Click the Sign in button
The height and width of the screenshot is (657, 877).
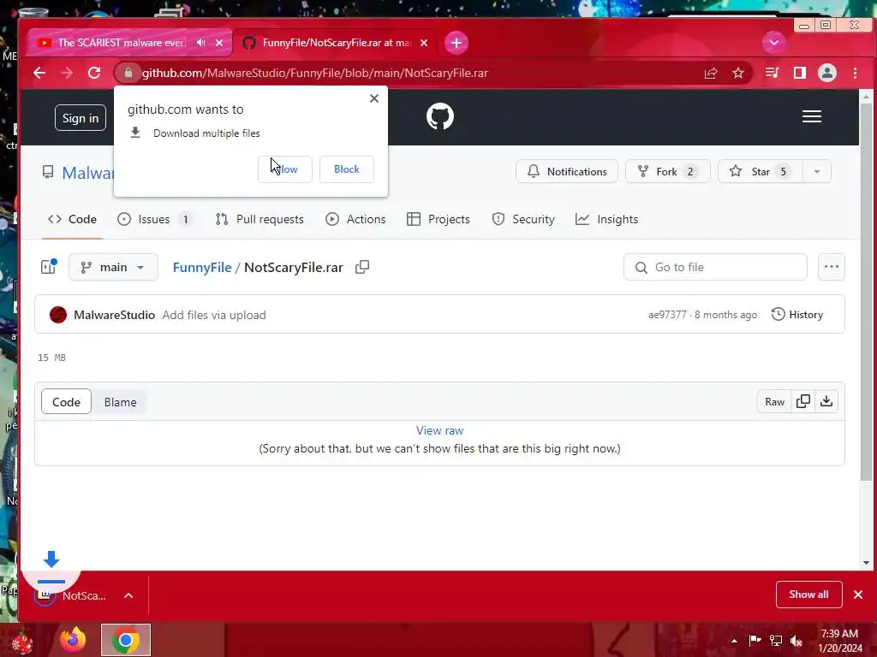pos(81,118)
